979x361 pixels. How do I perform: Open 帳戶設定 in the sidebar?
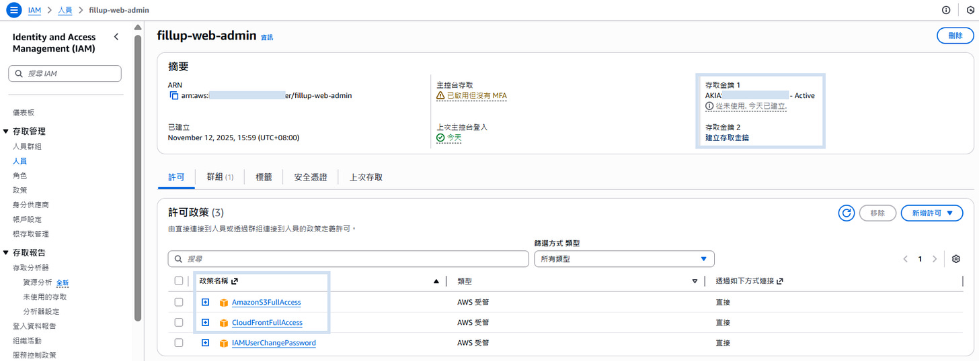(x=27, y=219)
